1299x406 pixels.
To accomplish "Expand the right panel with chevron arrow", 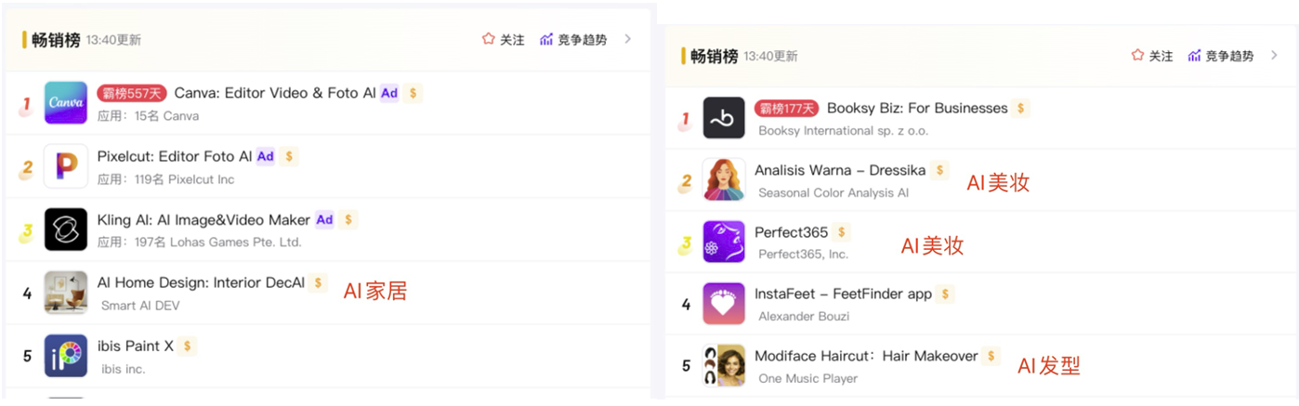I will 1276,56.
